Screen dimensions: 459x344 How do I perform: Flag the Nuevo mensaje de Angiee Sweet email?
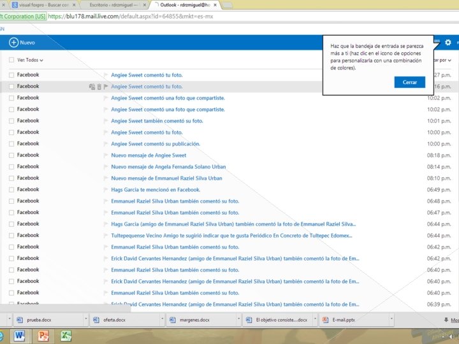106,155
